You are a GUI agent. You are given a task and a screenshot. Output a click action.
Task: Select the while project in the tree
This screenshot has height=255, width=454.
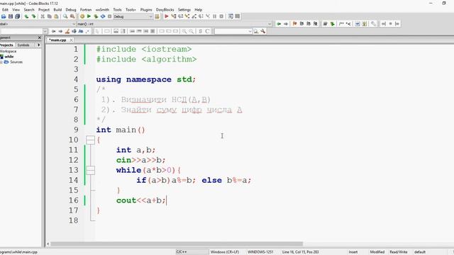[9, 57]
